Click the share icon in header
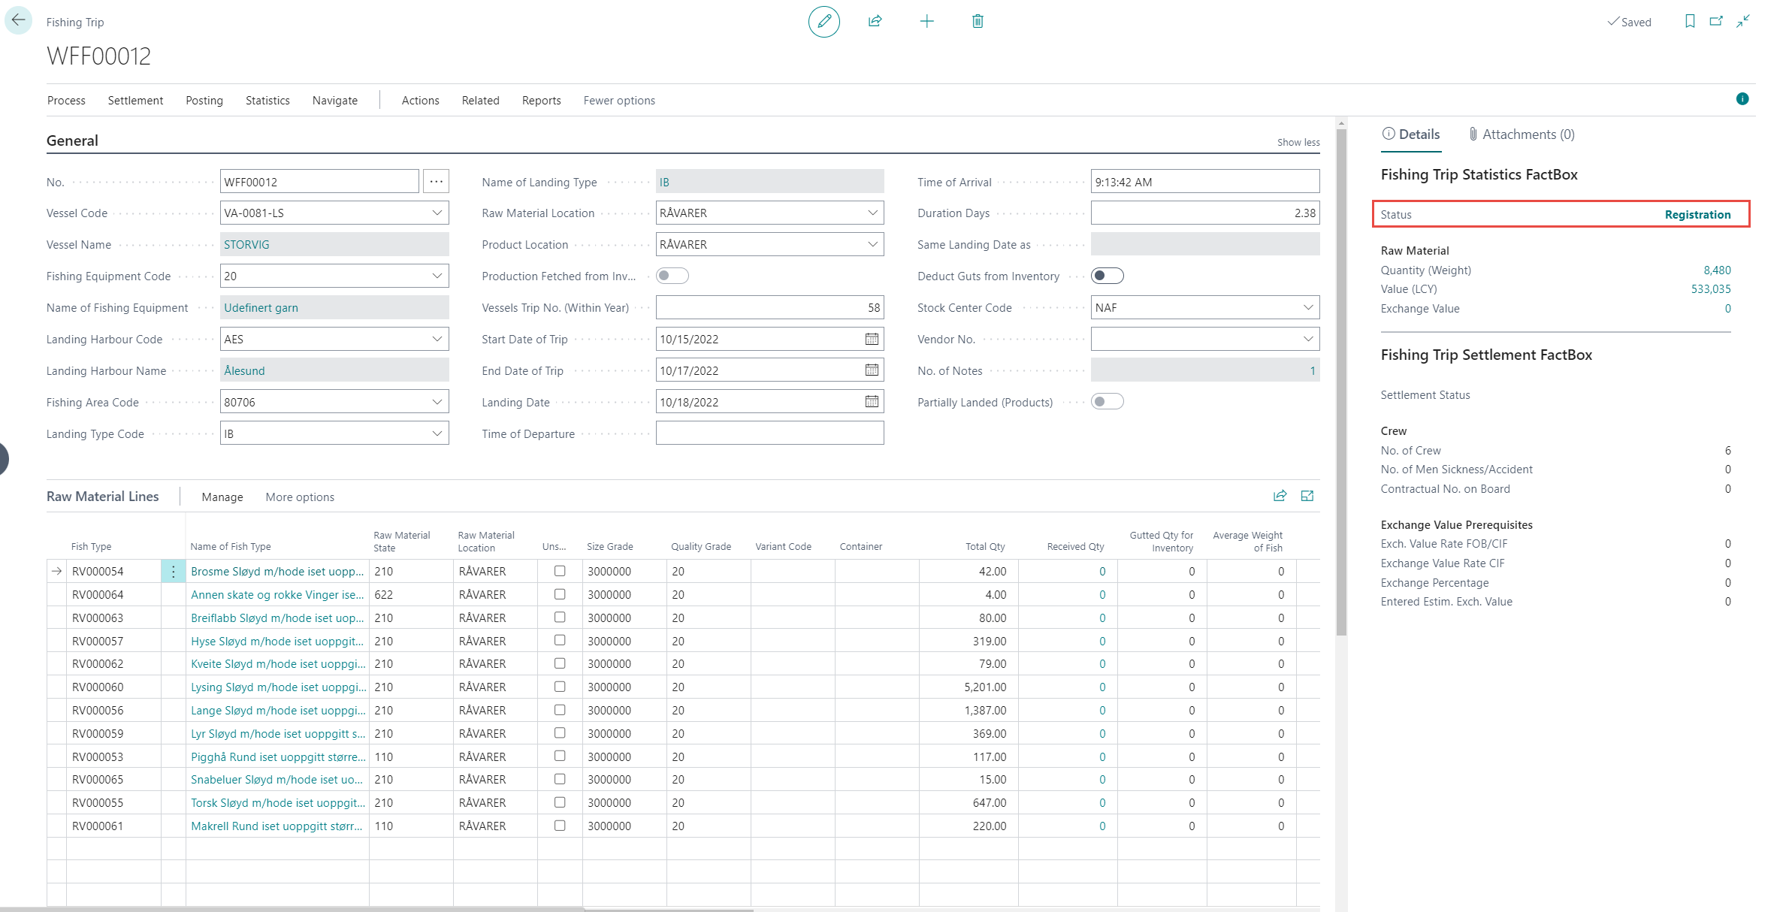Image resolution: width=1789 pixels, height=912 pixels. click(875, 22)
